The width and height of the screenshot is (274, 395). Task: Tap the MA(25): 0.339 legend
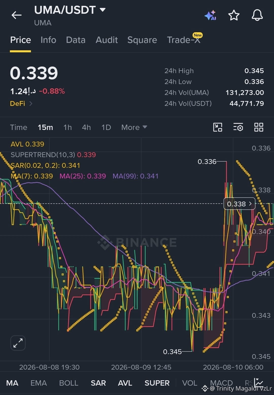83,176
